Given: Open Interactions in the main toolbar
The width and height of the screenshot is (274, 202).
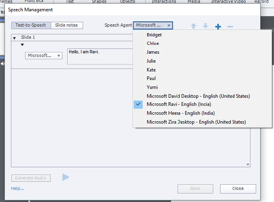Looking at the screenshot, I should (164, 2).
